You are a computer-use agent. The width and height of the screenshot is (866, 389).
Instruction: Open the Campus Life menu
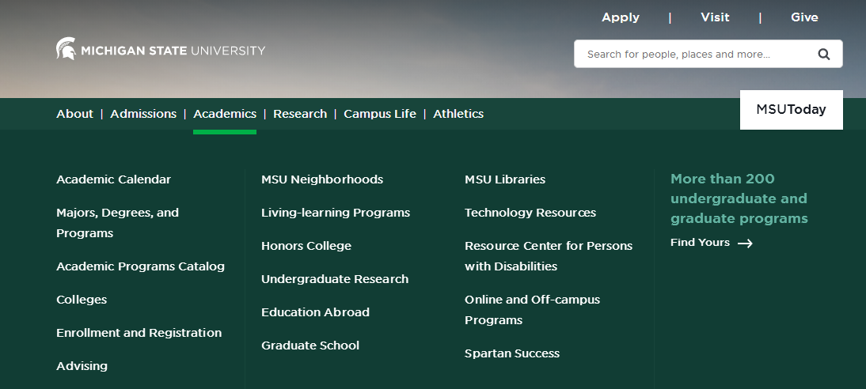pyautogui.click(x=380, y=114)
